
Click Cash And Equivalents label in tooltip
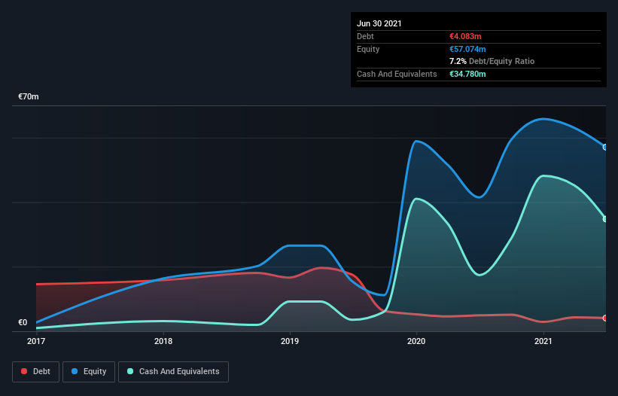tap(397, 74)
